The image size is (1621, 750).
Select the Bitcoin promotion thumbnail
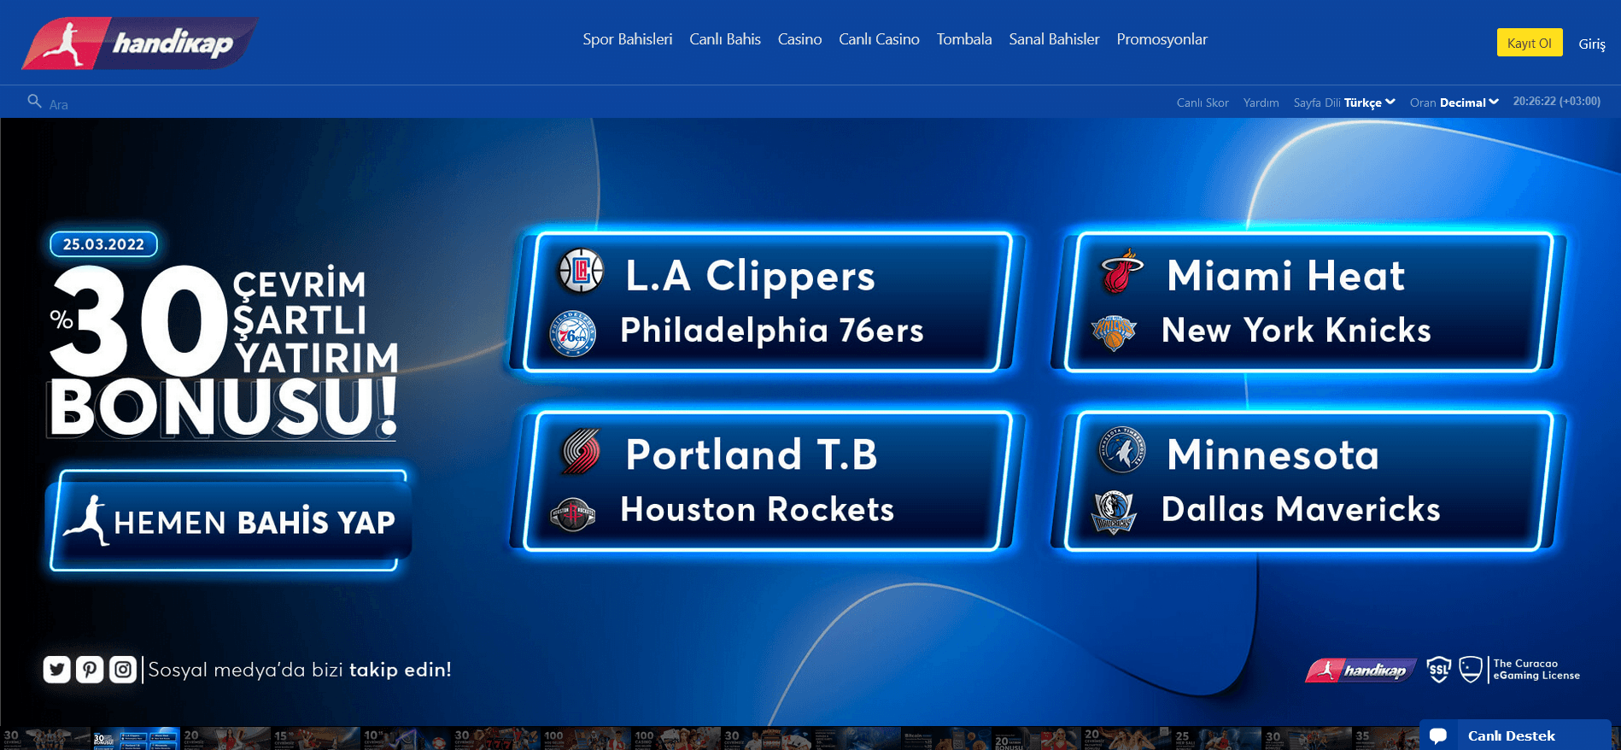945,738
